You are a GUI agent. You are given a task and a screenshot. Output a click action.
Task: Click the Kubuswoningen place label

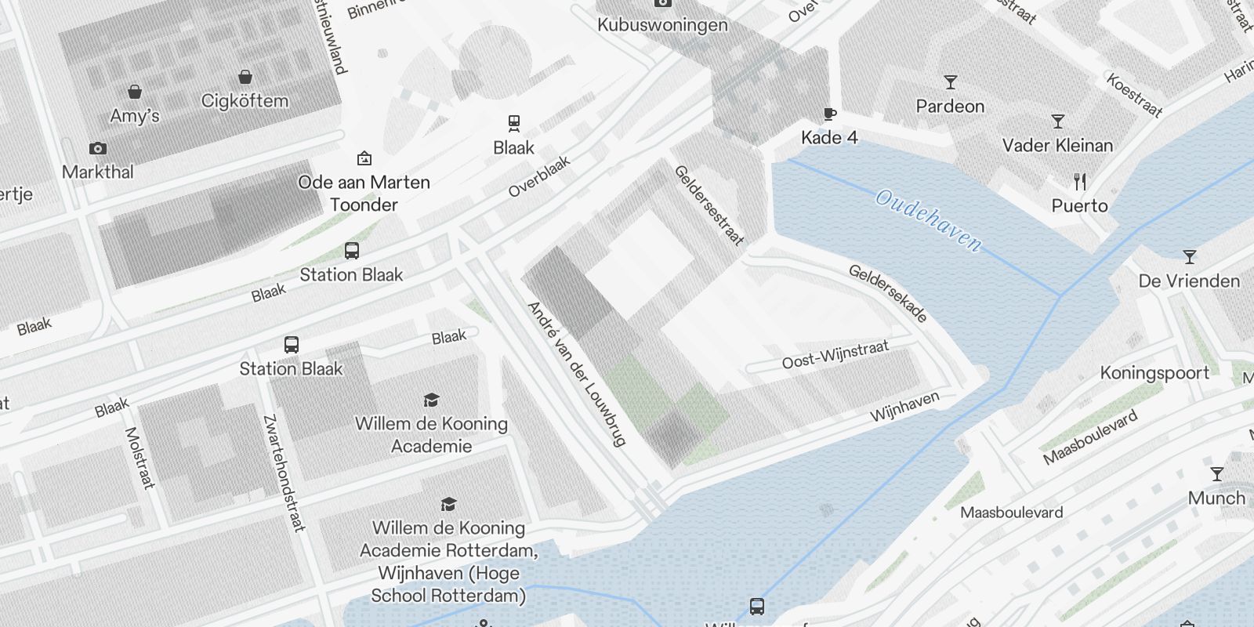click(x=662, y=24)
